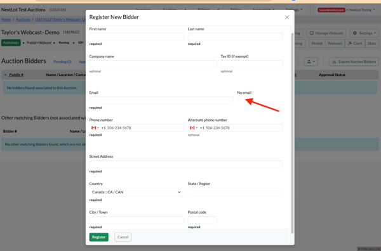Image resolution: width=381 pixels, height=251 pixels.
Task: Open the top-bar Settings menu
Action: point(294,10)
